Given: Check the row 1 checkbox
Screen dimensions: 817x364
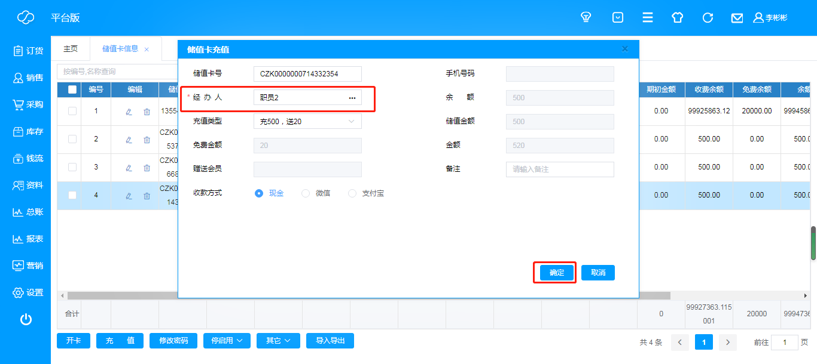Looking at the screenshot, I should point(72,111).
